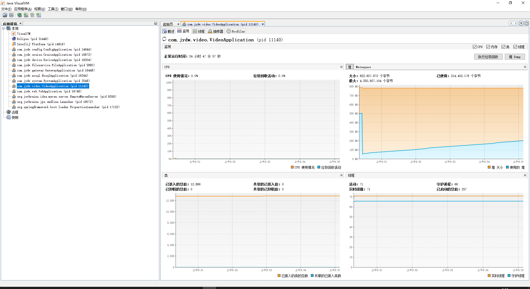Click the last green-plus toolbar icon
The height and width of the screenshot is (289, 530).
tap(39, 15)
